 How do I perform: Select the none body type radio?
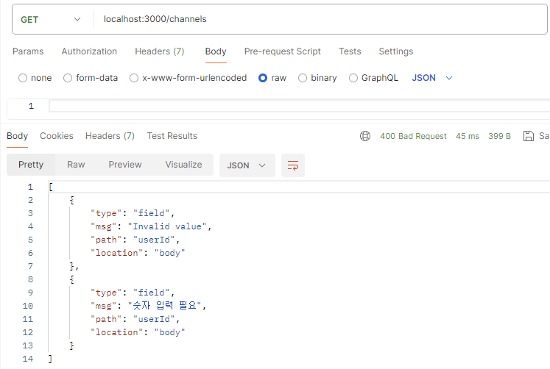(23, 78)
